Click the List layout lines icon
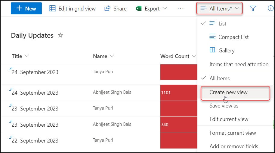This screenshot has height=153, width=275. point(212,23)
